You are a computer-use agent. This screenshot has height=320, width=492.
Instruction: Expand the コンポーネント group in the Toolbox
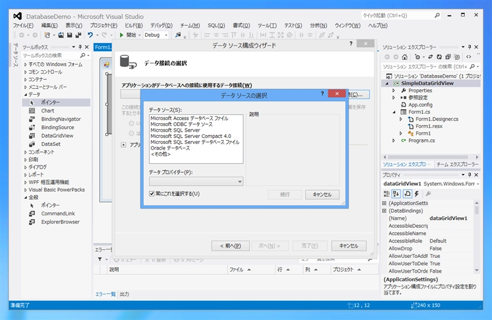(x=26, y=152)
